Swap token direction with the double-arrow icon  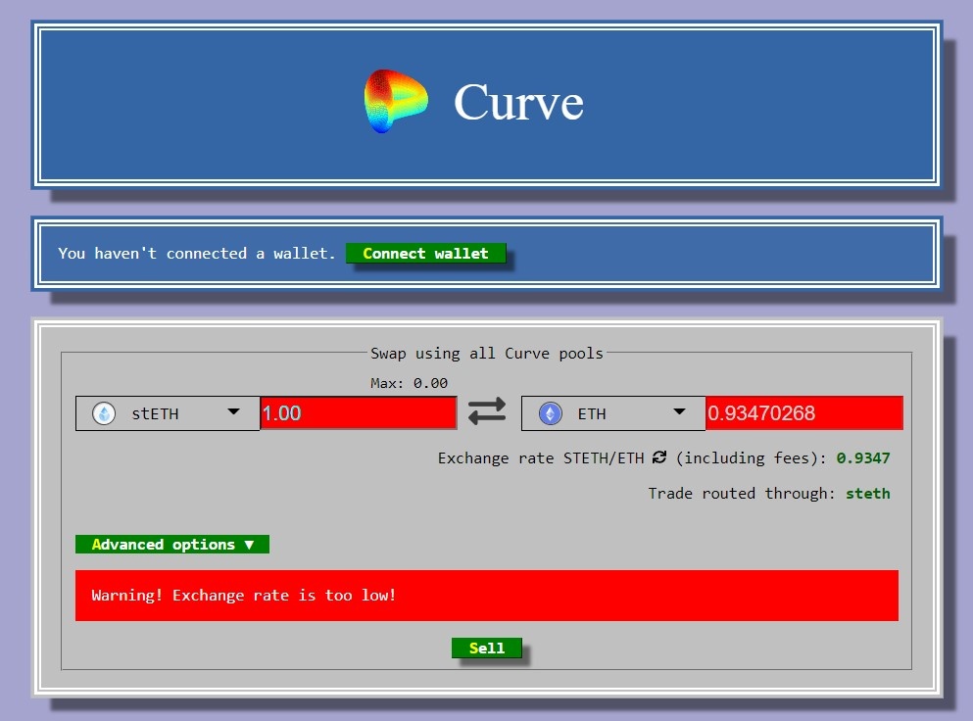pyautogui.click(x=487, y=412)
